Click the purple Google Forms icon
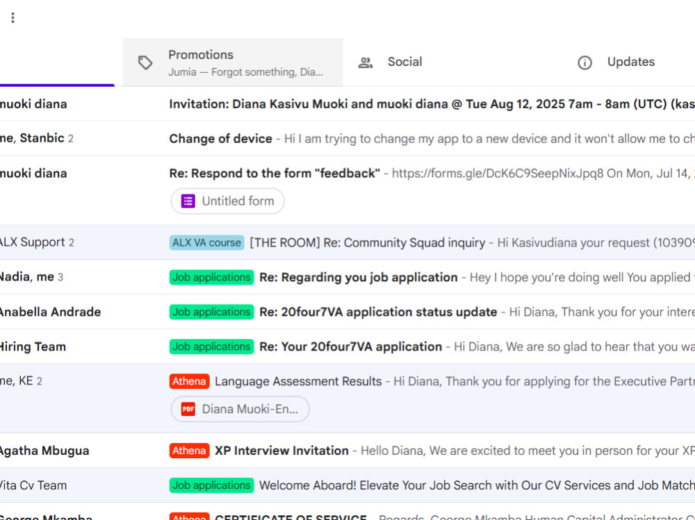Viewport: 695px width, 520px height. coord(188,201)
